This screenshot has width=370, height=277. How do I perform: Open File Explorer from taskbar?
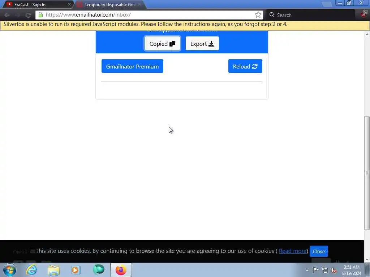[x=54, y=270]
